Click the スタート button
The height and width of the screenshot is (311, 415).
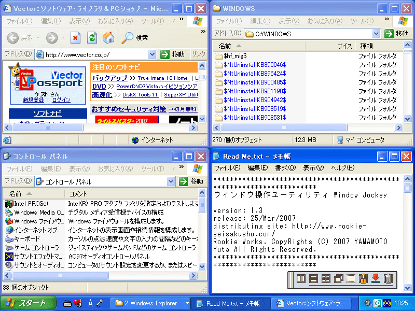[x=27, y=303]
